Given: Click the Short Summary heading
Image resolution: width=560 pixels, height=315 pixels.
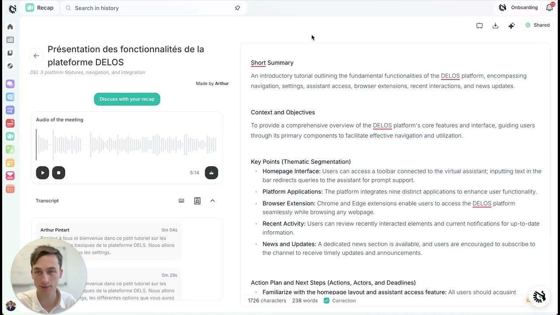Looking at the screenshot, I should coord(272,63).
